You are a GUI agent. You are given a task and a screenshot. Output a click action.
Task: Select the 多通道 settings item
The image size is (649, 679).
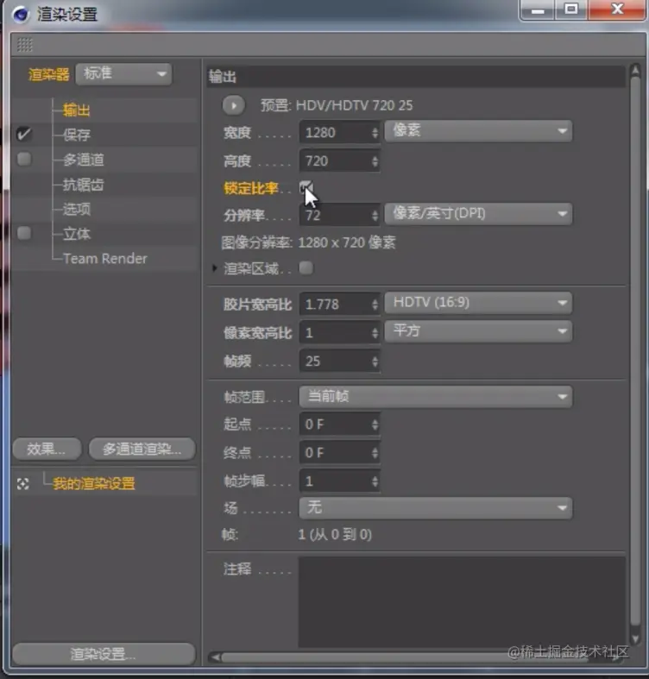84,160
